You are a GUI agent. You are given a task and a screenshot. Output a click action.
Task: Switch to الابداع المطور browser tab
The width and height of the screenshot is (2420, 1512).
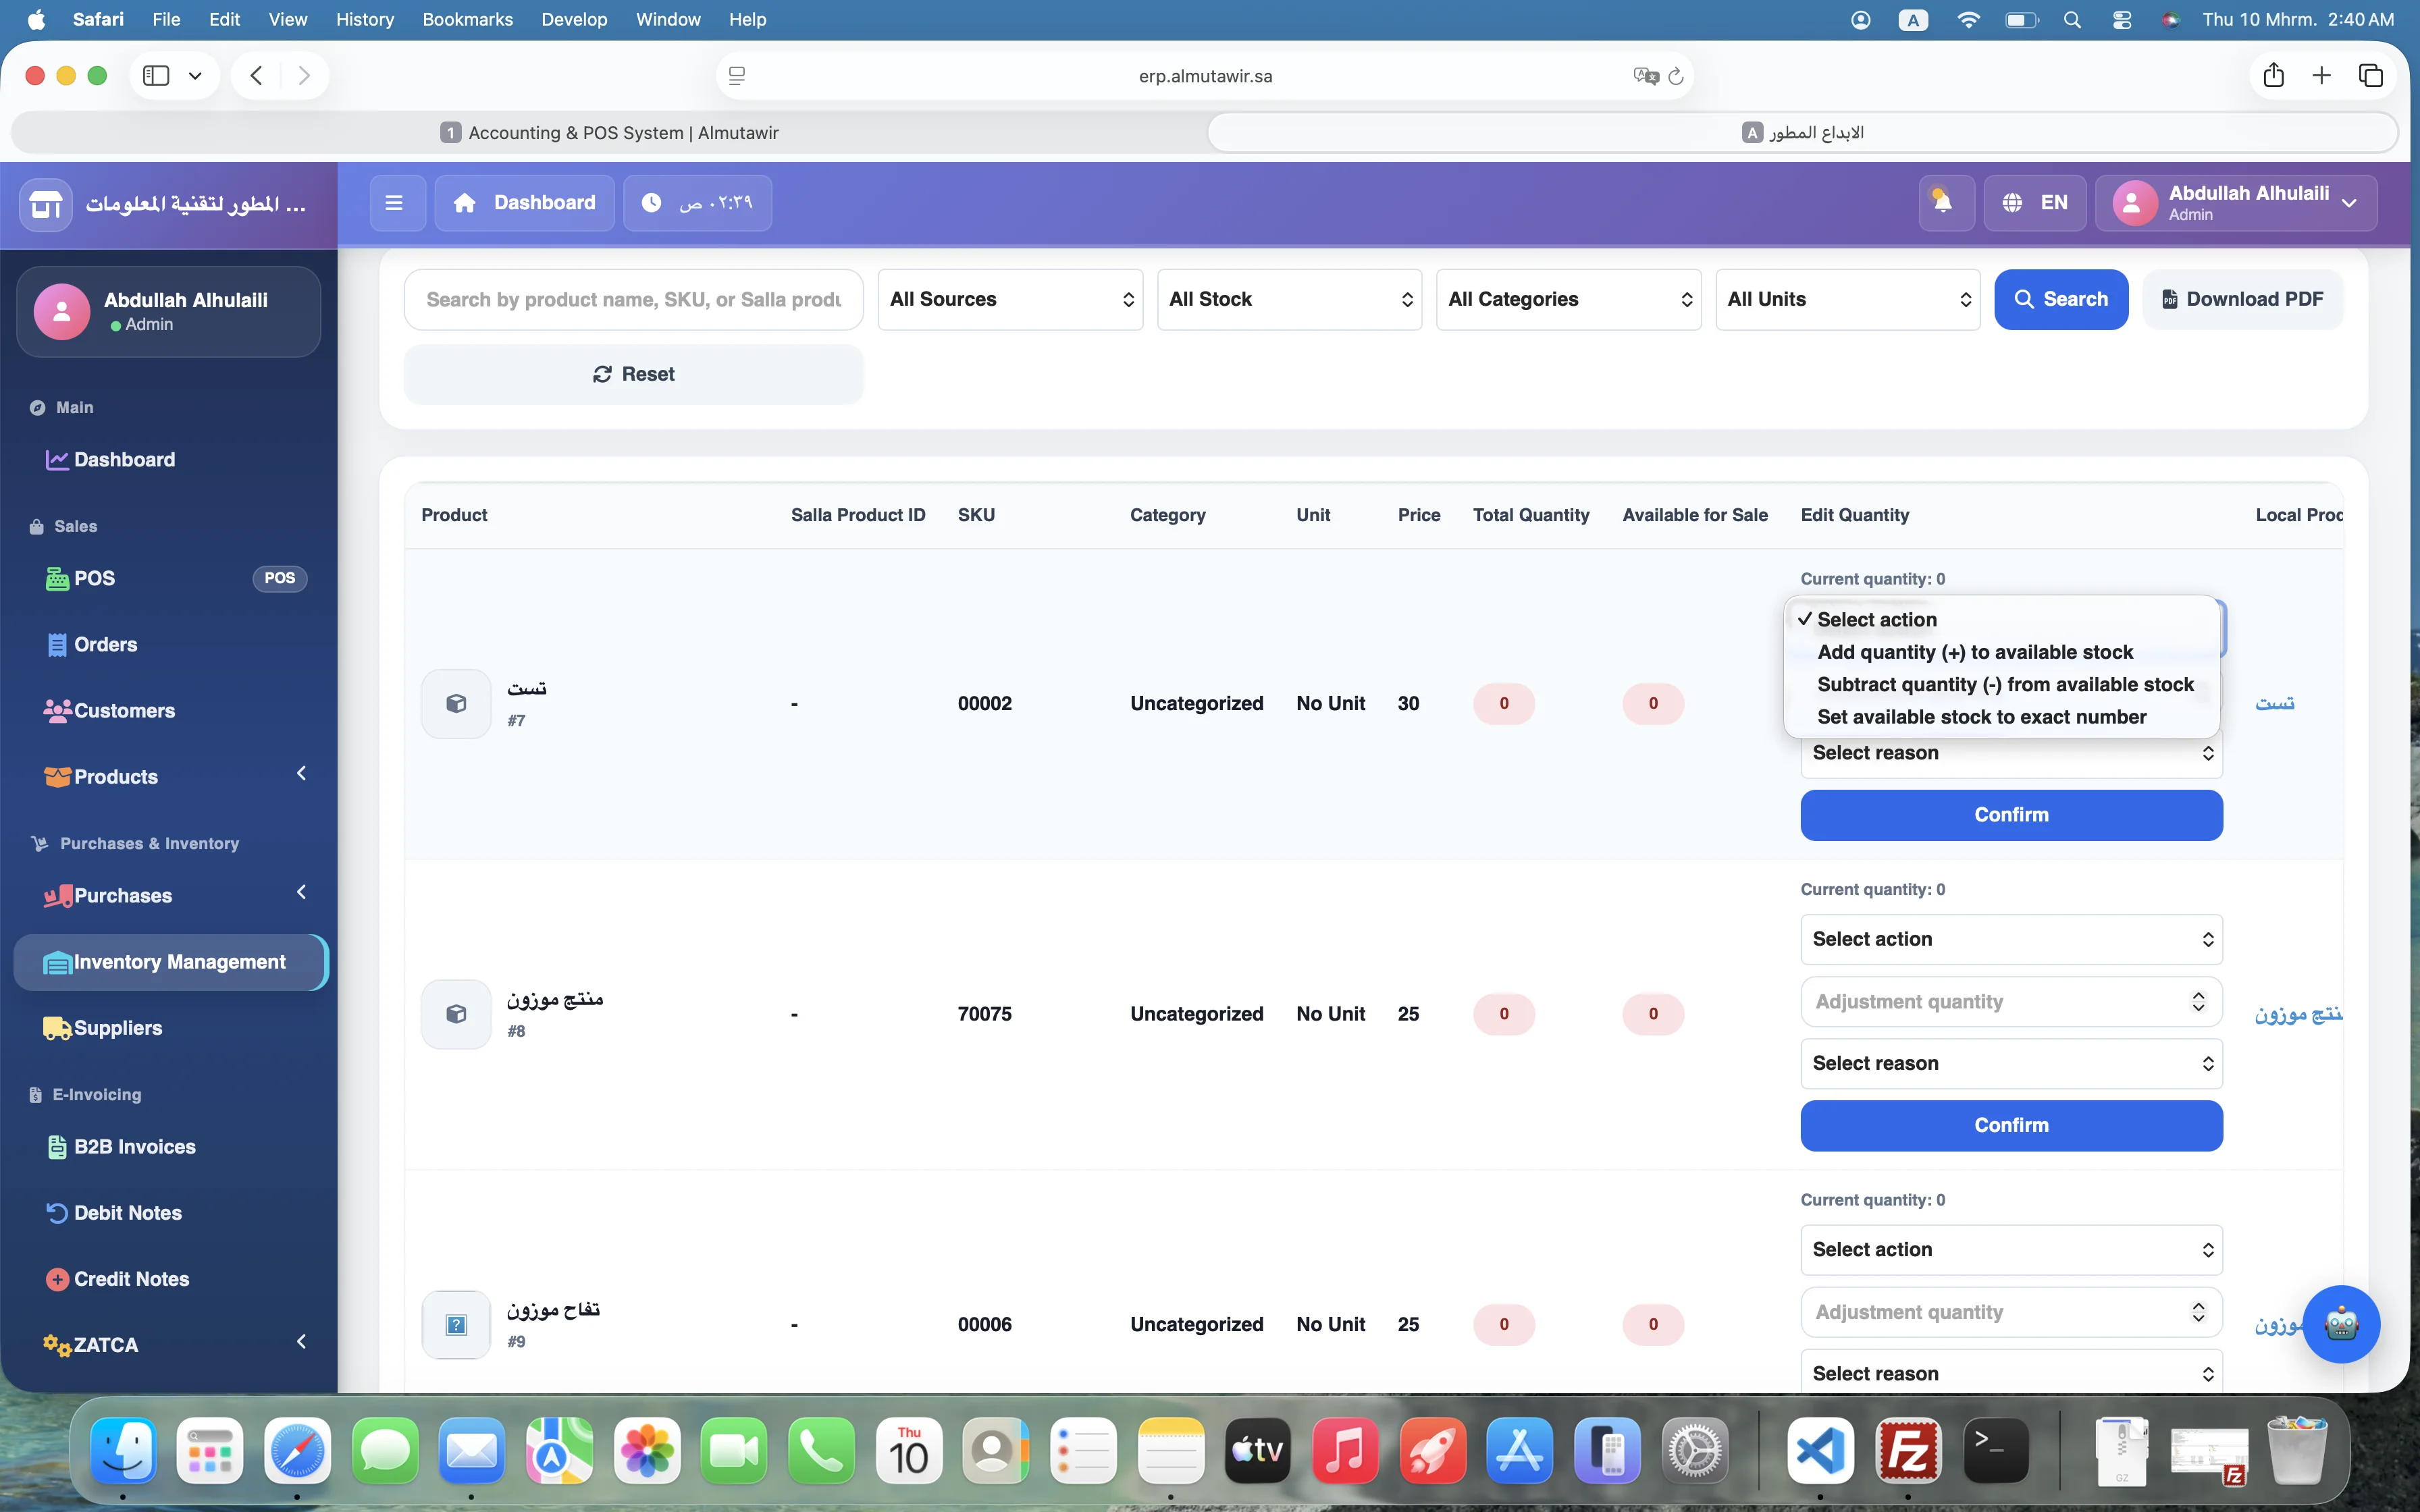click(x=1803, y=133)
